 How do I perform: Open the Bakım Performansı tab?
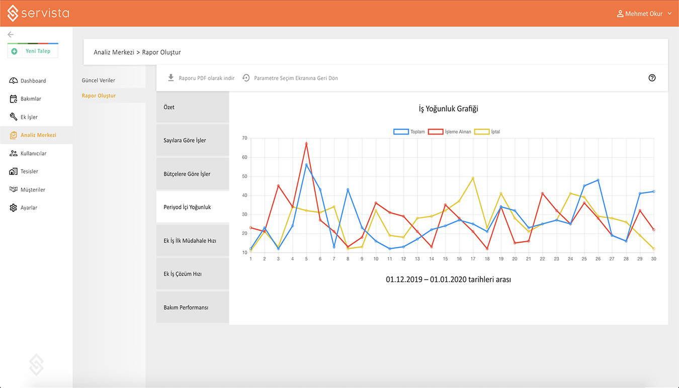193,308
